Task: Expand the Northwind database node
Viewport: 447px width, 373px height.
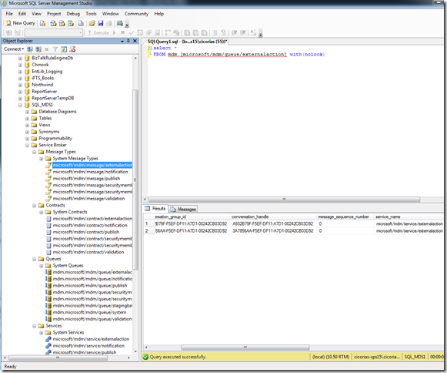Action: coord(20,85)
